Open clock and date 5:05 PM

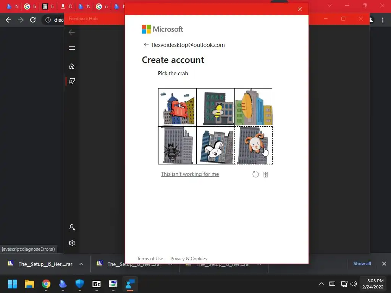(373, 284)
